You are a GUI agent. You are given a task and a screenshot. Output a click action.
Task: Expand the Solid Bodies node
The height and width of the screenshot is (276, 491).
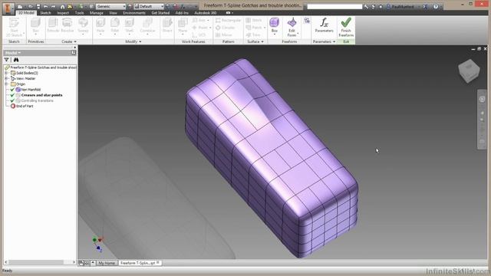[6, 73]
